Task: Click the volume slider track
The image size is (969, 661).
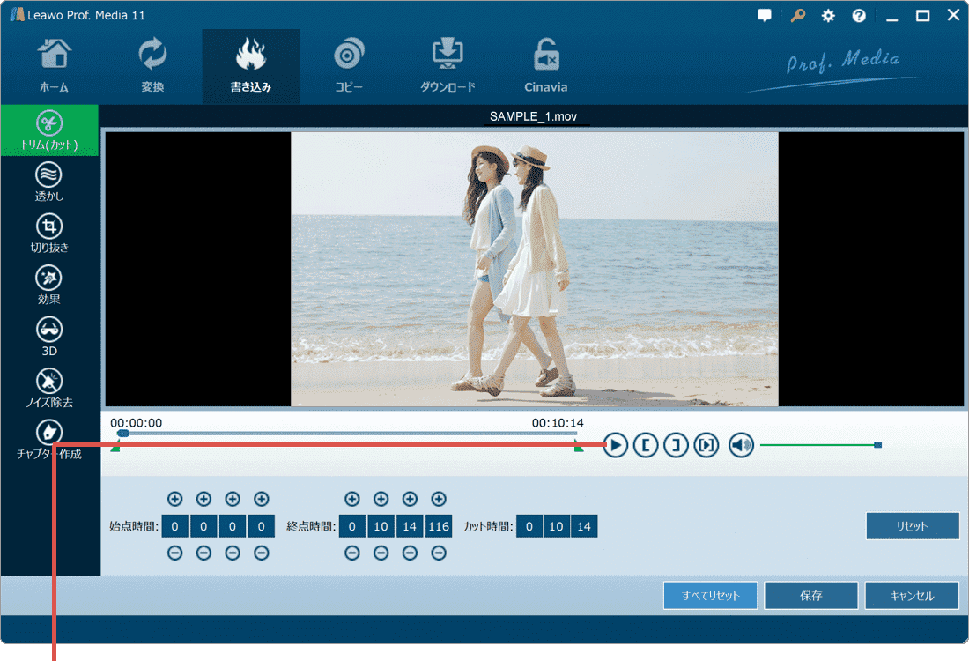Action: [x=815, y=446]
